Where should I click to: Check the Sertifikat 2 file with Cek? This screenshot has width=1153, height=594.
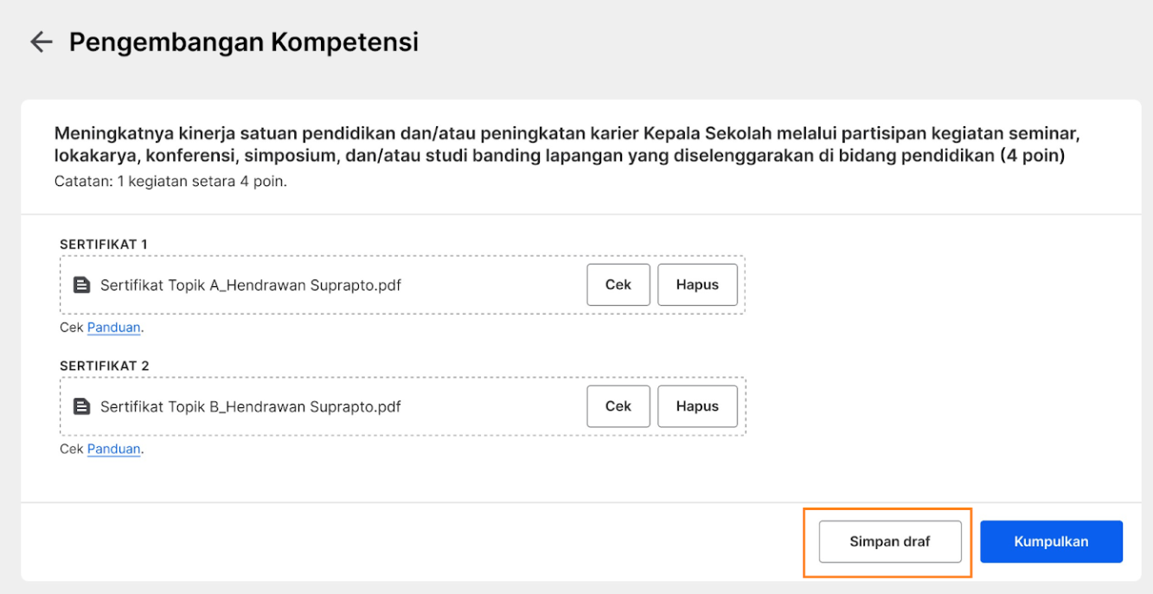[x=618, y=406]
